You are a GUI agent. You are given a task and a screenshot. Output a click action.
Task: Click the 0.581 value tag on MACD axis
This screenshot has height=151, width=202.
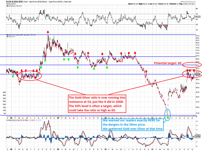click(x=198, y=135)
